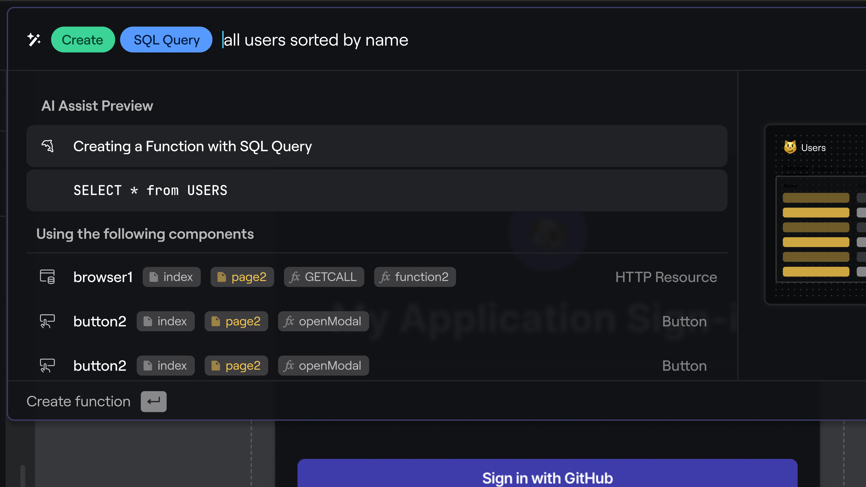
Task: Select the browser1 component name
Action: click(x=103, y=277)
